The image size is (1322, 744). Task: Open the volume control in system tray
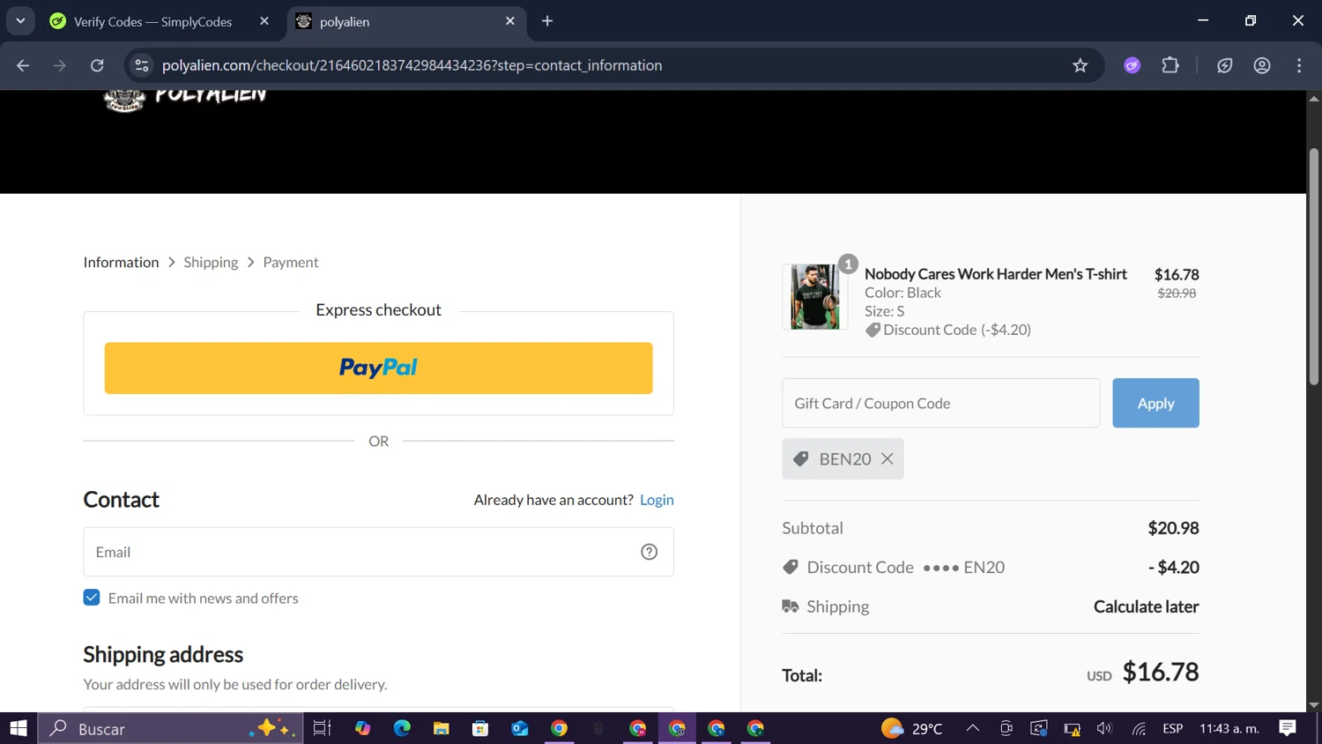click(x=1104, y=728)
